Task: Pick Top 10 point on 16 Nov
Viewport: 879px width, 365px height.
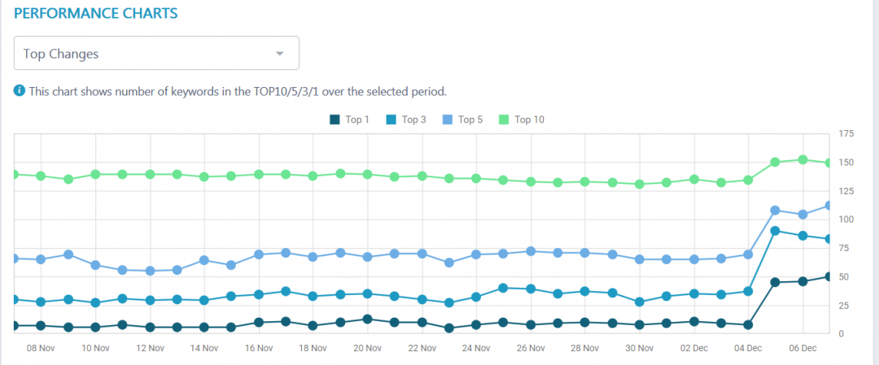Action: [x=259, y=174]
